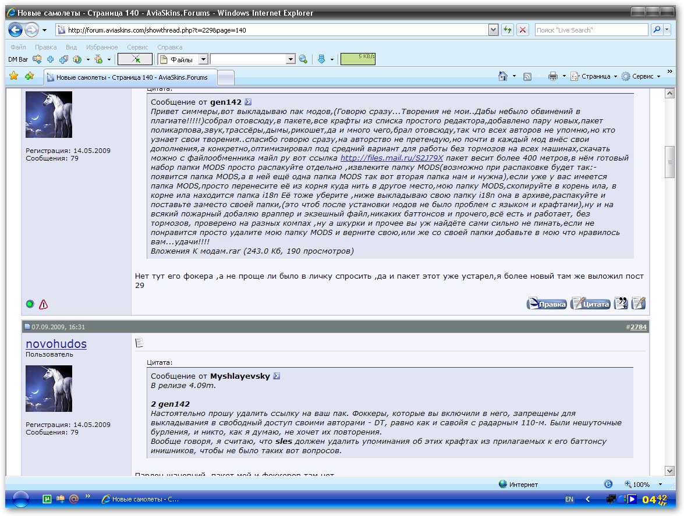Click the Home page house icon
The image size is (684, 516).
[x=502, y=76]
